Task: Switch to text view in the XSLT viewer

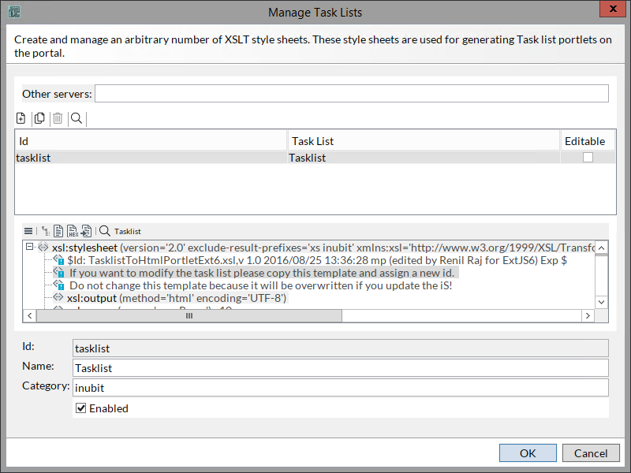Action: coord(58,231)
